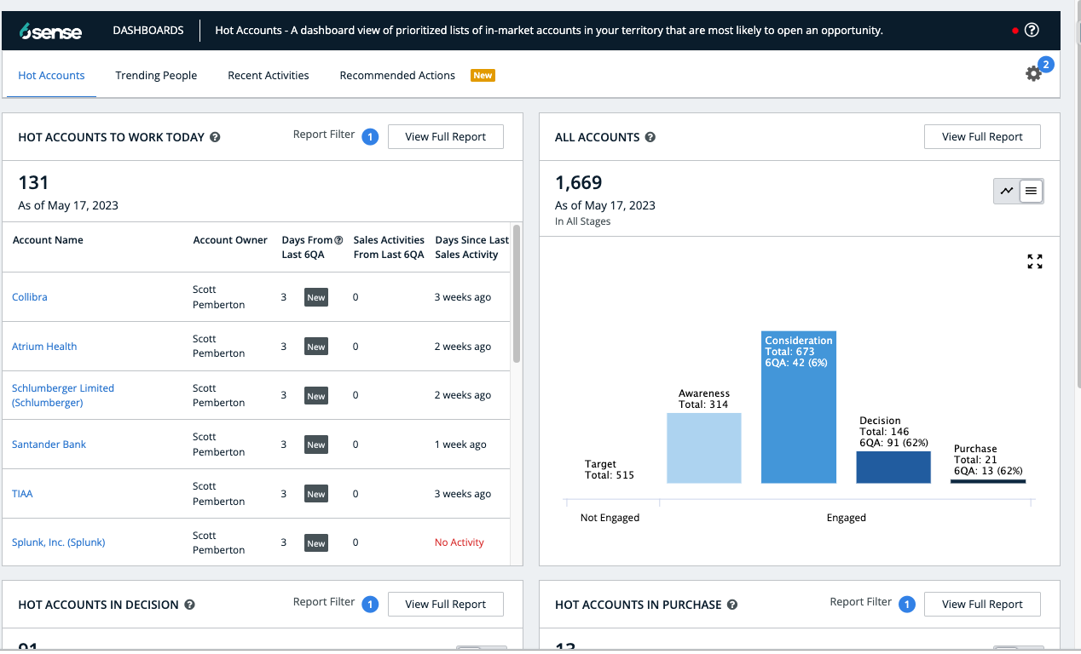This screenshot has width=1081, height=654.
Task: Click the New badge in Collibra row
Action: click(316, 297)
